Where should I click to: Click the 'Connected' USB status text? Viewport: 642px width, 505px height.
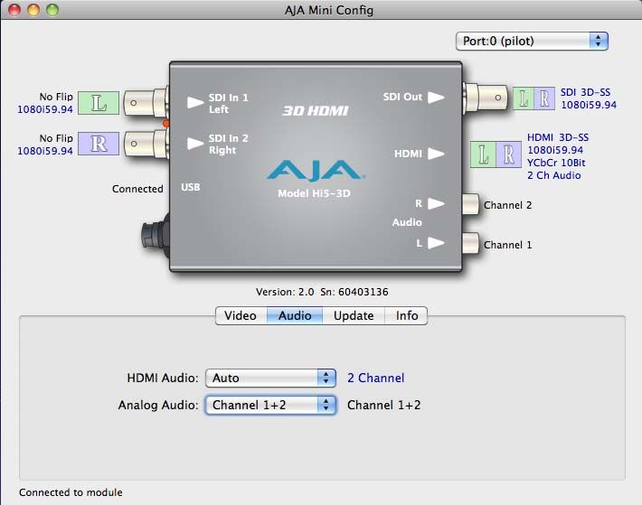coord(137,189)
